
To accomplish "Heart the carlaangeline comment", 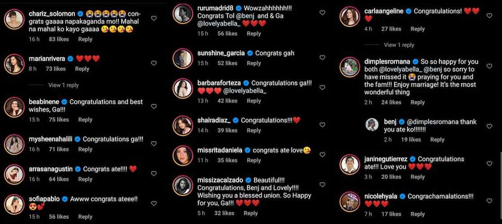I will click(x=489, y=15).
